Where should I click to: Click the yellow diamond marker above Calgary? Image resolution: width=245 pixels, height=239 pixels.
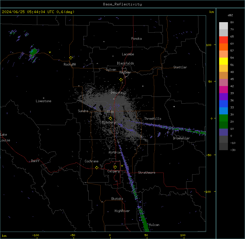(115, 167)
